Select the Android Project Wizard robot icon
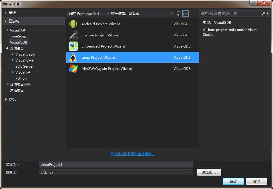273x189 pixels. (73, 24)
